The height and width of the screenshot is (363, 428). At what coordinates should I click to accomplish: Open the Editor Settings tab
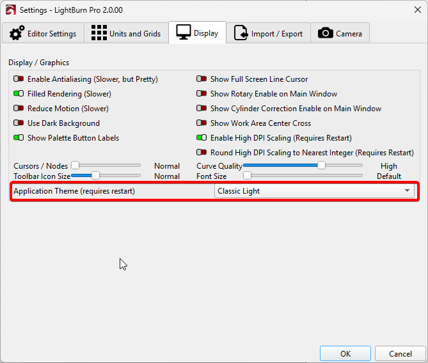(x=43, y=33)
